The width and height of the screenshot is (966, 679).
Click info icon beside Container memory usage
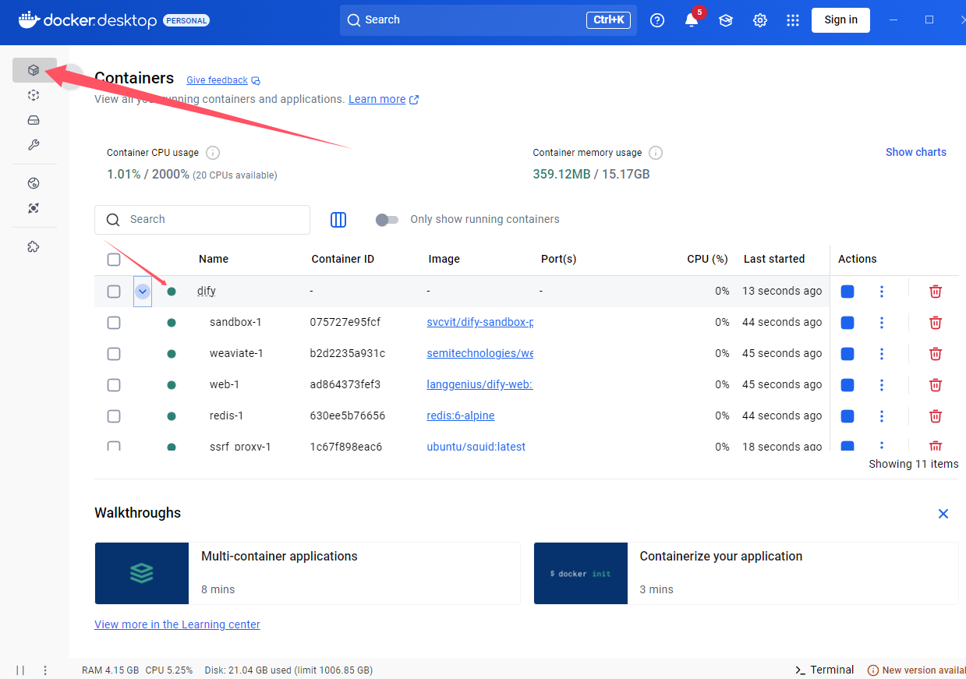(656, 153)
